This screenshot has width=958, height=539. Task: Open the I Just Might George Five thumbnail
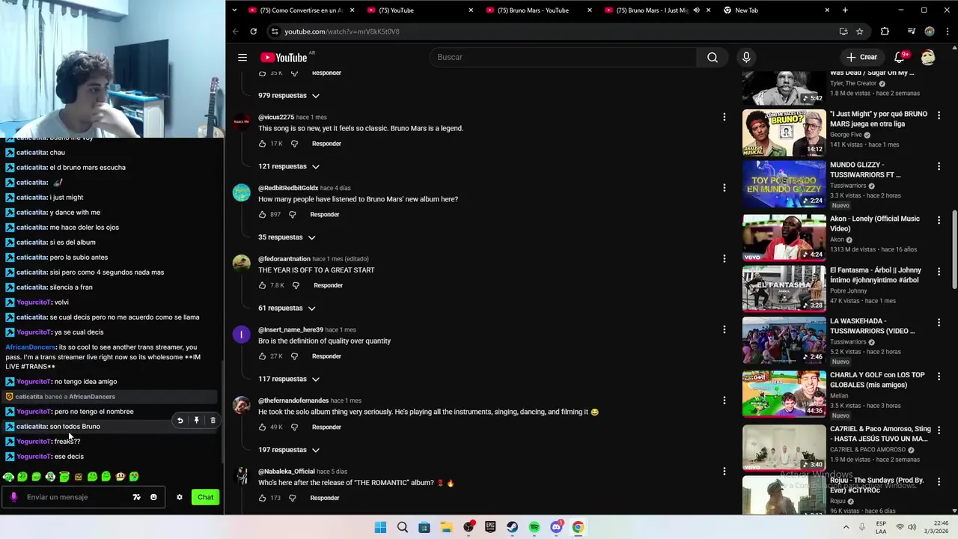click(x=784, y=133)
